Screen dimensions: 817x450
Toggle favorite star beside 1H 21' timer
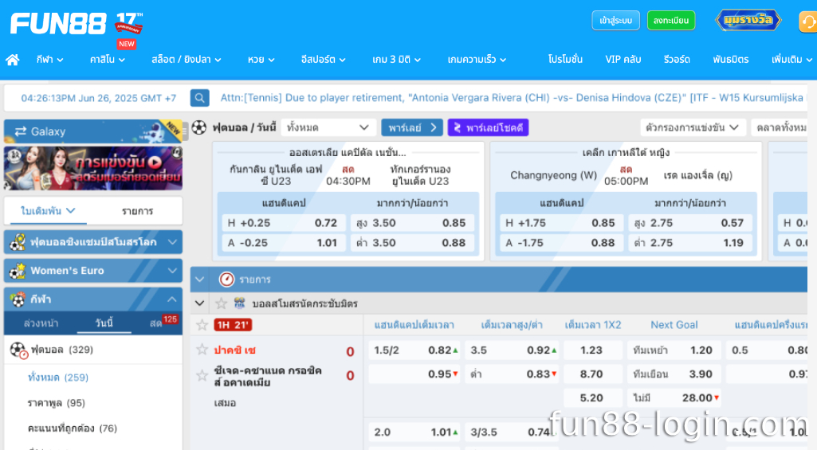(x=202, y=325)
